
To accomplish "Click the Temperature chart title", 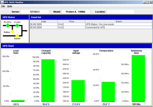I will click(106, 51).
